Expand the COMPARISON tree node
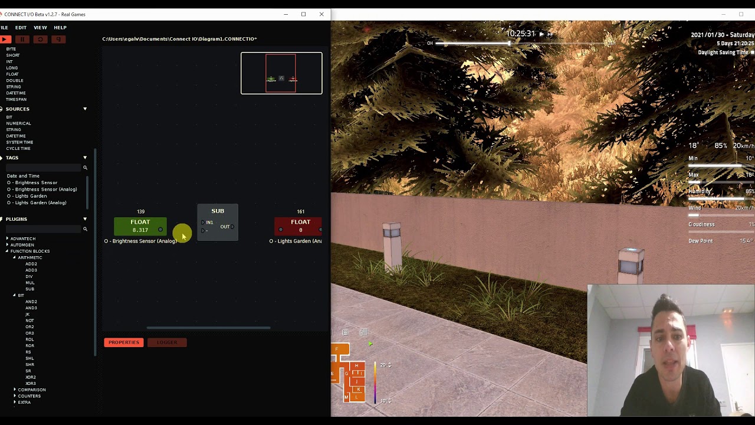Image resolution: width=755 pixels, height=425 pixels. [15, 390]
